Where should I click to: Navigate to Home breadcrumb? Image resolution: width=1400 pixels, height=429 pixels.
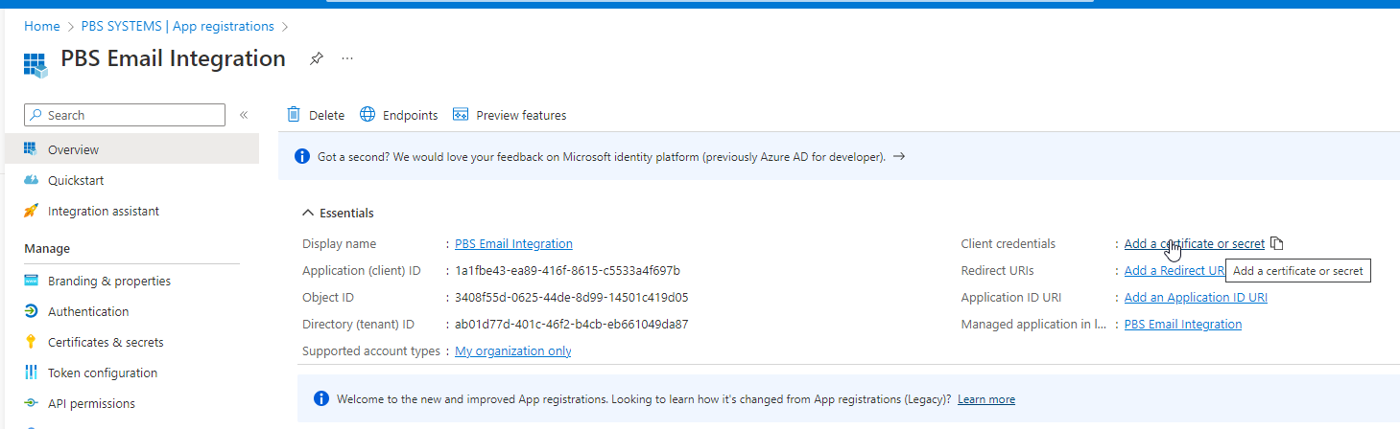[x=41, y=26]
